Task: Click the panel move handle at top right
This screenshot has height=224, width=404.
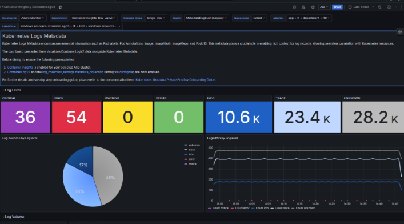Action: [x=399, y=32]
